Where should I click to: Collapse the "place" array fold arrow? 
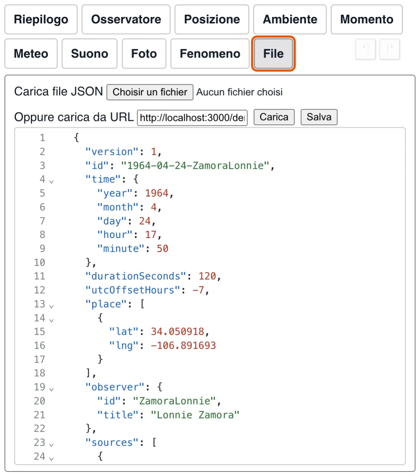(x=52, y=306)
